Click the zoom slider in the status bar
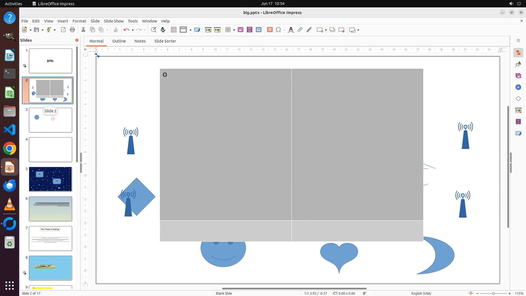Image resolution: width=526 pixels, height=296 pixels. pyautogui.click(x=493, y=293)
